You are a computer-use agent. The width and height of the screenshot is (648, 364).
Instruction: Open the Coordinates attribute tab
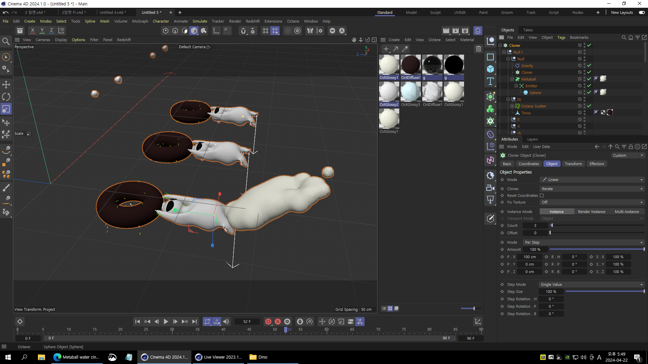pyautogui.click(x=529, y=164)
